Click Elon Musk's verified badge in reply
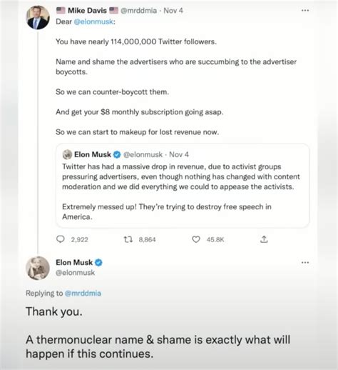Image resolution: width=338 pixels, height=370 pixels. pos(98,263)
